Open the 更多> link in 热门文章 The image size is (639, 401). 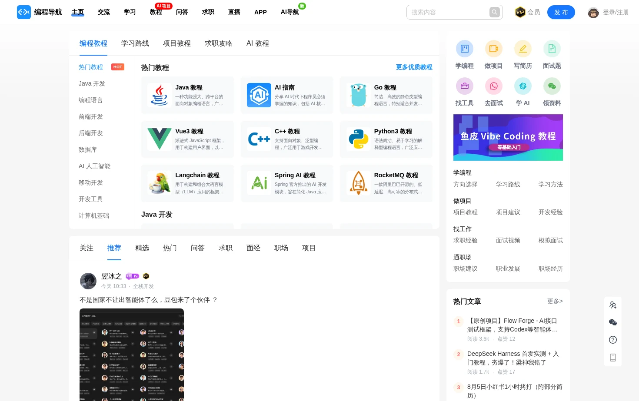(x=555, y=301)
